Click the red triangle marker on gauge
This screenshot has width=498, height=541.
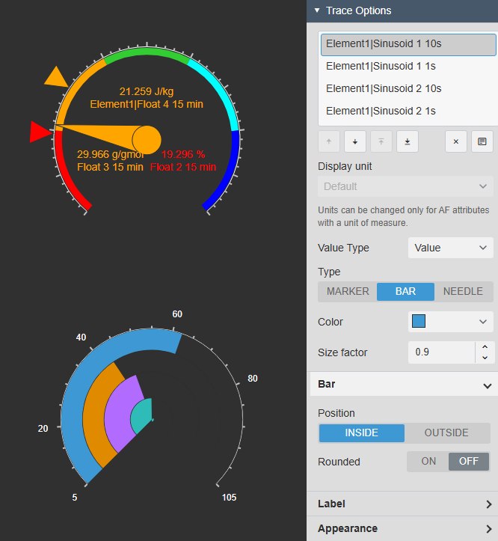coord(39,132)
